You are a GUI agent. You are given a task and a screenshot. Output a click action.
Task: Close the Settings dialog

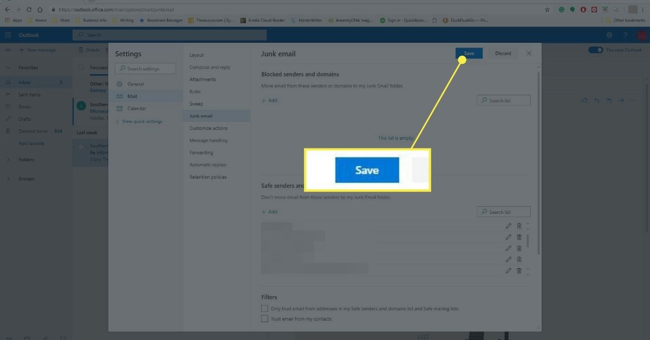[x=529, y=53]
